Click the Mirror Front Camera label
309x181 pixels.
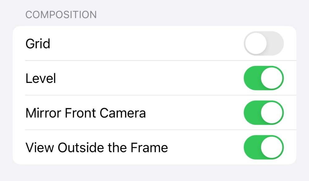click(85, 113)
